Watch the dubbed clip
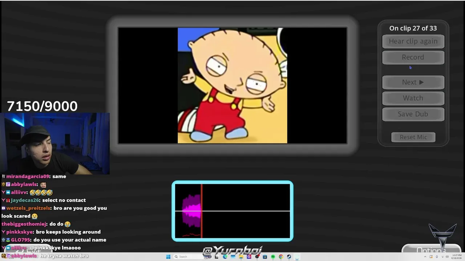 click(413, 98)
